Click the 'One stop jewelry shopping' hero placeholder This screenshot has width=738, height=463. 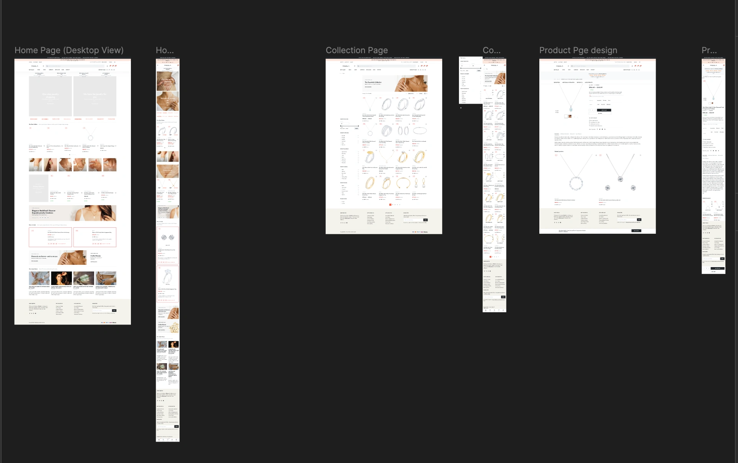50,96
